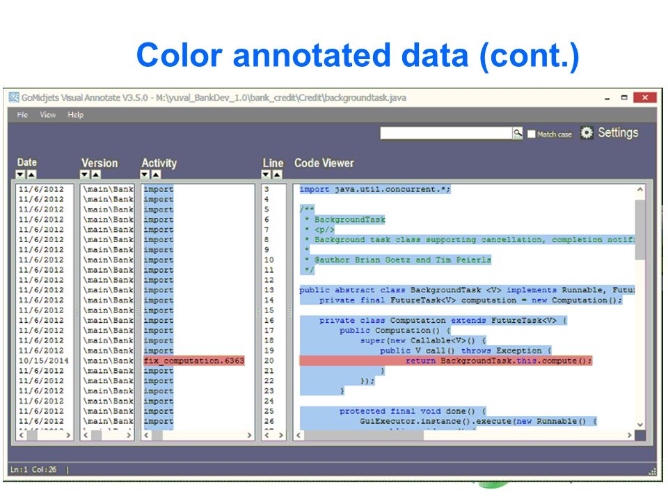Open the View menu
Image resolution: width=668 pixels, height=501 pixels.
click(x=48, y=115)
